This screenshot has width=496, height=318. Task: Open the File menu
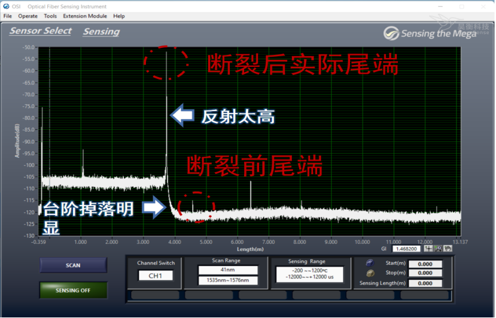point(8,16)
